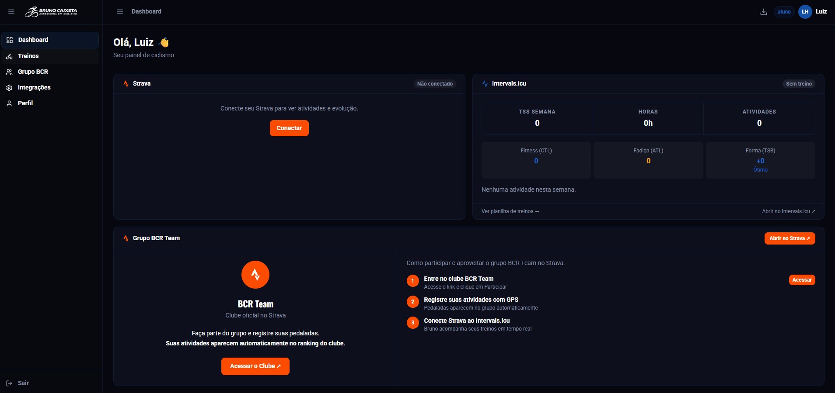This screenshot has width=835, height=393.
Task: Click the logout icon next to Sair
Action: click(x=9, y=383)
